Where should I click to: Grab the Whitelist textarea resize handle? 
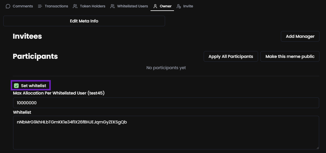[317, 147]
